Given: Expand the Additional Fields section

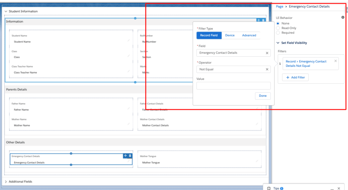Looking at the screenshot, I should coord(6,182).
